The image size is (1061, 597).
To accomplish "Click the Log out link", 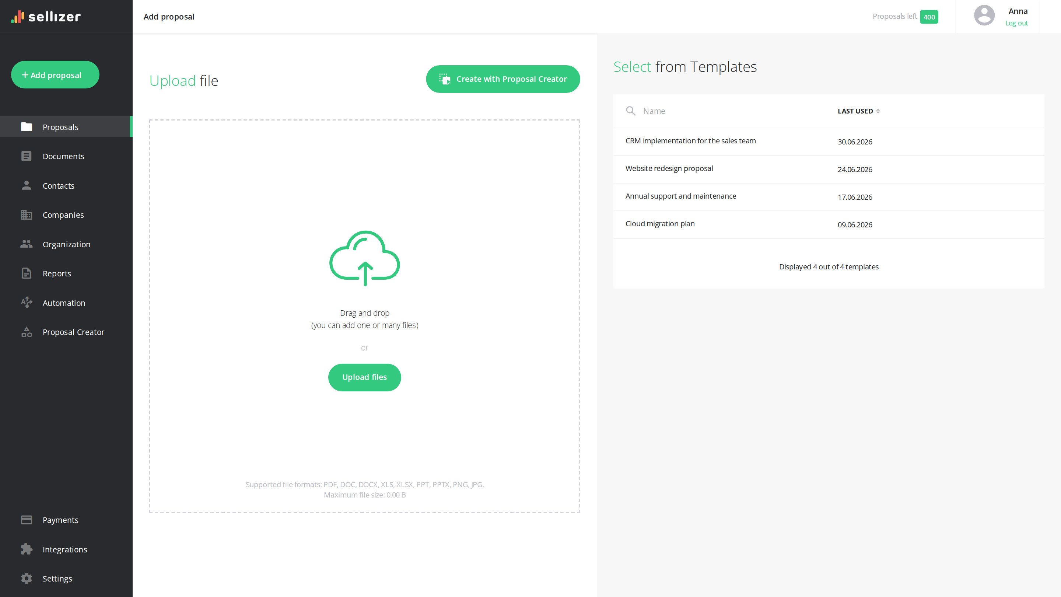I will tap(1016, 23).
